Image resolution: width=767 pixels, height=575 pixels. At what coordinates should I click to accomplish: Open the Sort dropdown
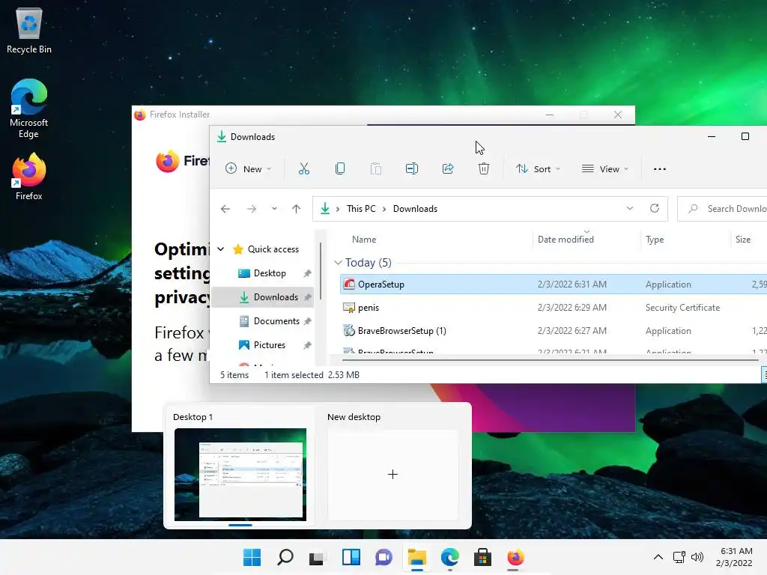pyautogui.click(x=538, y=168)
